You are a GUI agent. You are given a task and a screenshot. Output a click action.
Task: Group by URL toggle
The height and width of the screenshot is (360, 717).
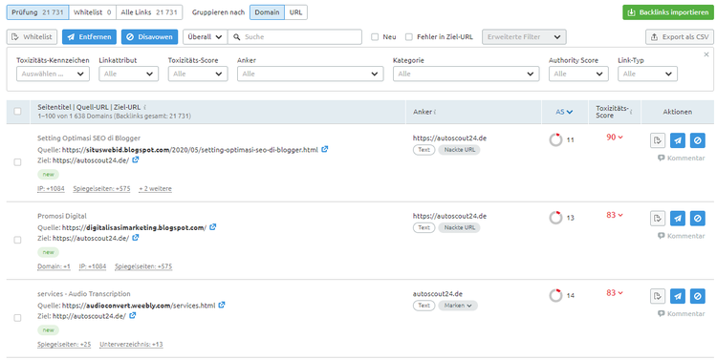(x=295, y=12)
